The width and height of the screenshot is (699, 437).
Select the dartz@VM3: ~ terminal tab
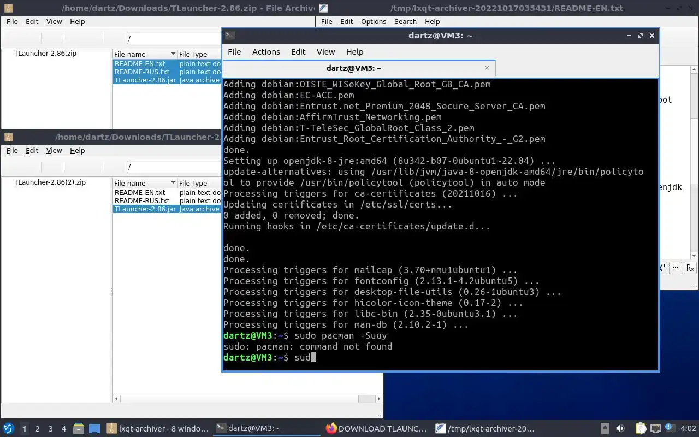point(359,68)
